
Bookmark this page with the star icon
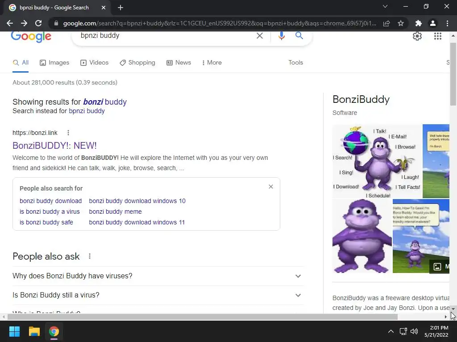click(401, 23)
